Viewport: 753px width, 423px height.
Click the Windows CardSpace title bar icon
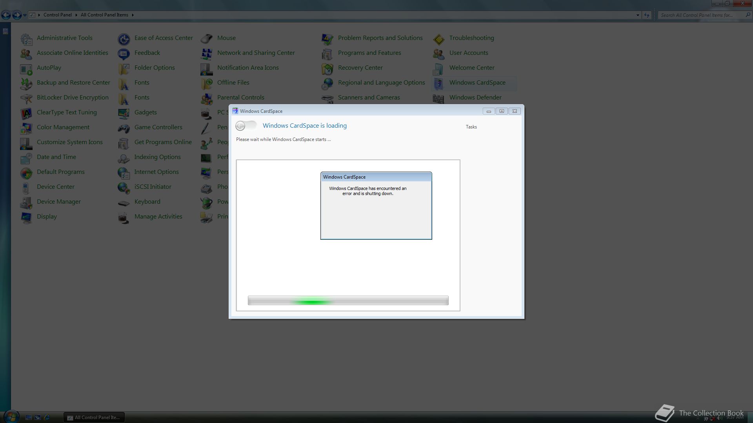click(235, 111)
